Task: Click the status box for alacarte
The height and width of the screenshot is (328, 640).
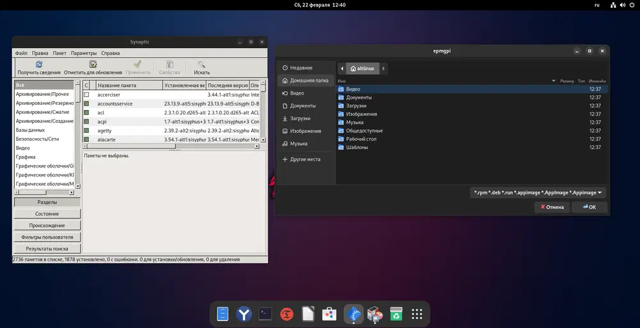Action: point(86,139)
